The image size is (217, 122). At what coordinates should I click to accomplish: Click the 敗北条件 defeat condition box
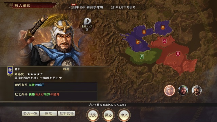tap(55, 96)
